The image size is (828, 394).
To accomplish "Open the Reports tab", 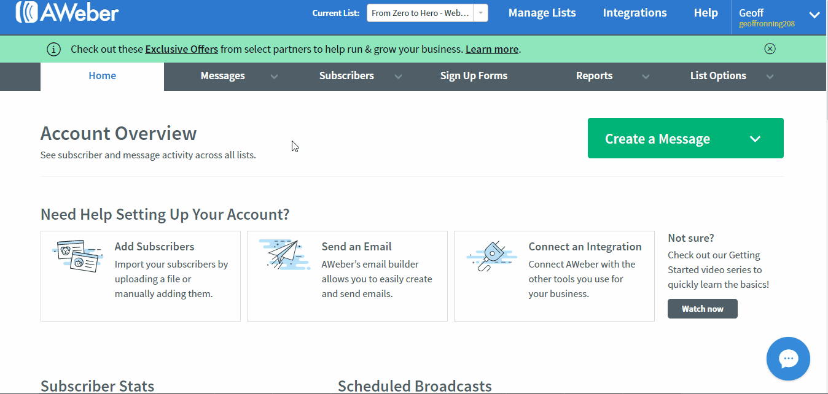I will (x=594, y=76).
